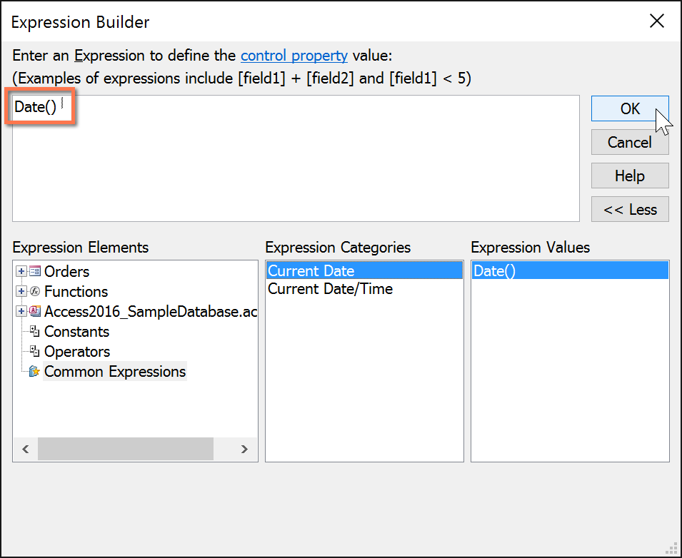Close the Expression Builder dialog
This screenshot has height=558, width=682.
click(656, 21)
